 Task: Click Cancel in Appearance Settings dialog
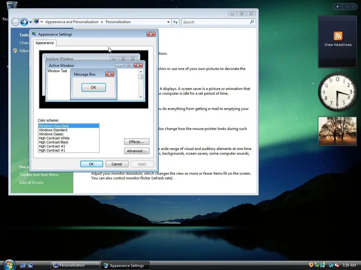[x=117, y=164]
